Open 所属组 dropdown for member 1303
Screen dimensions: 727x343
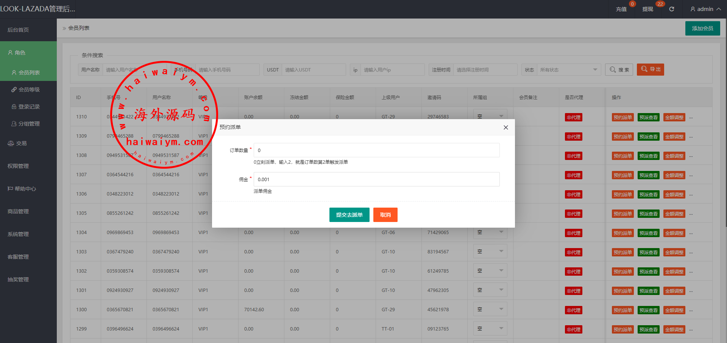point(490,251)
